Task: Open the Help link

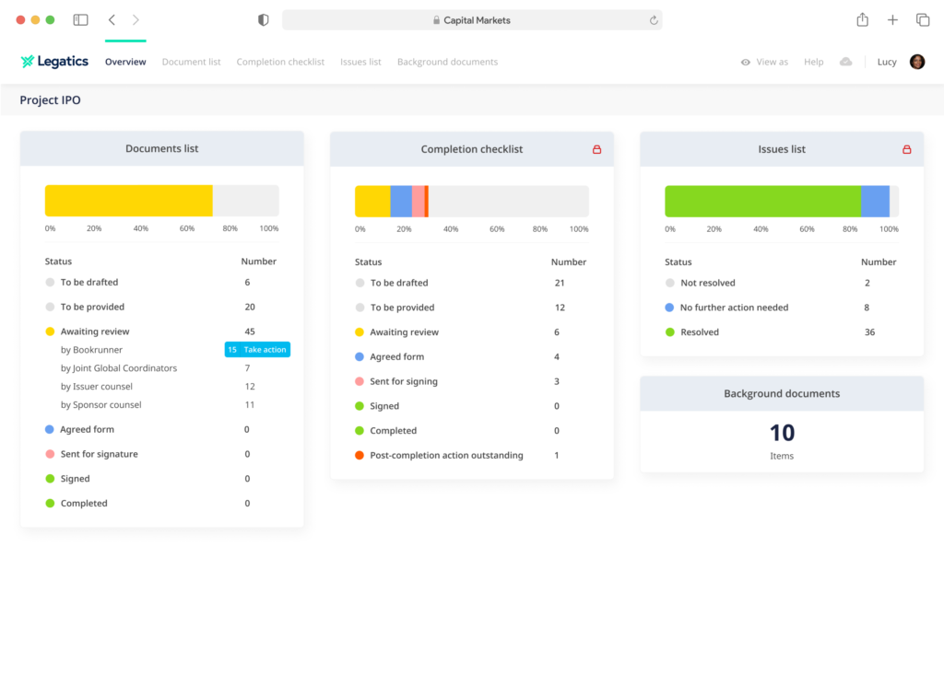Action: (x=813, y=62)
